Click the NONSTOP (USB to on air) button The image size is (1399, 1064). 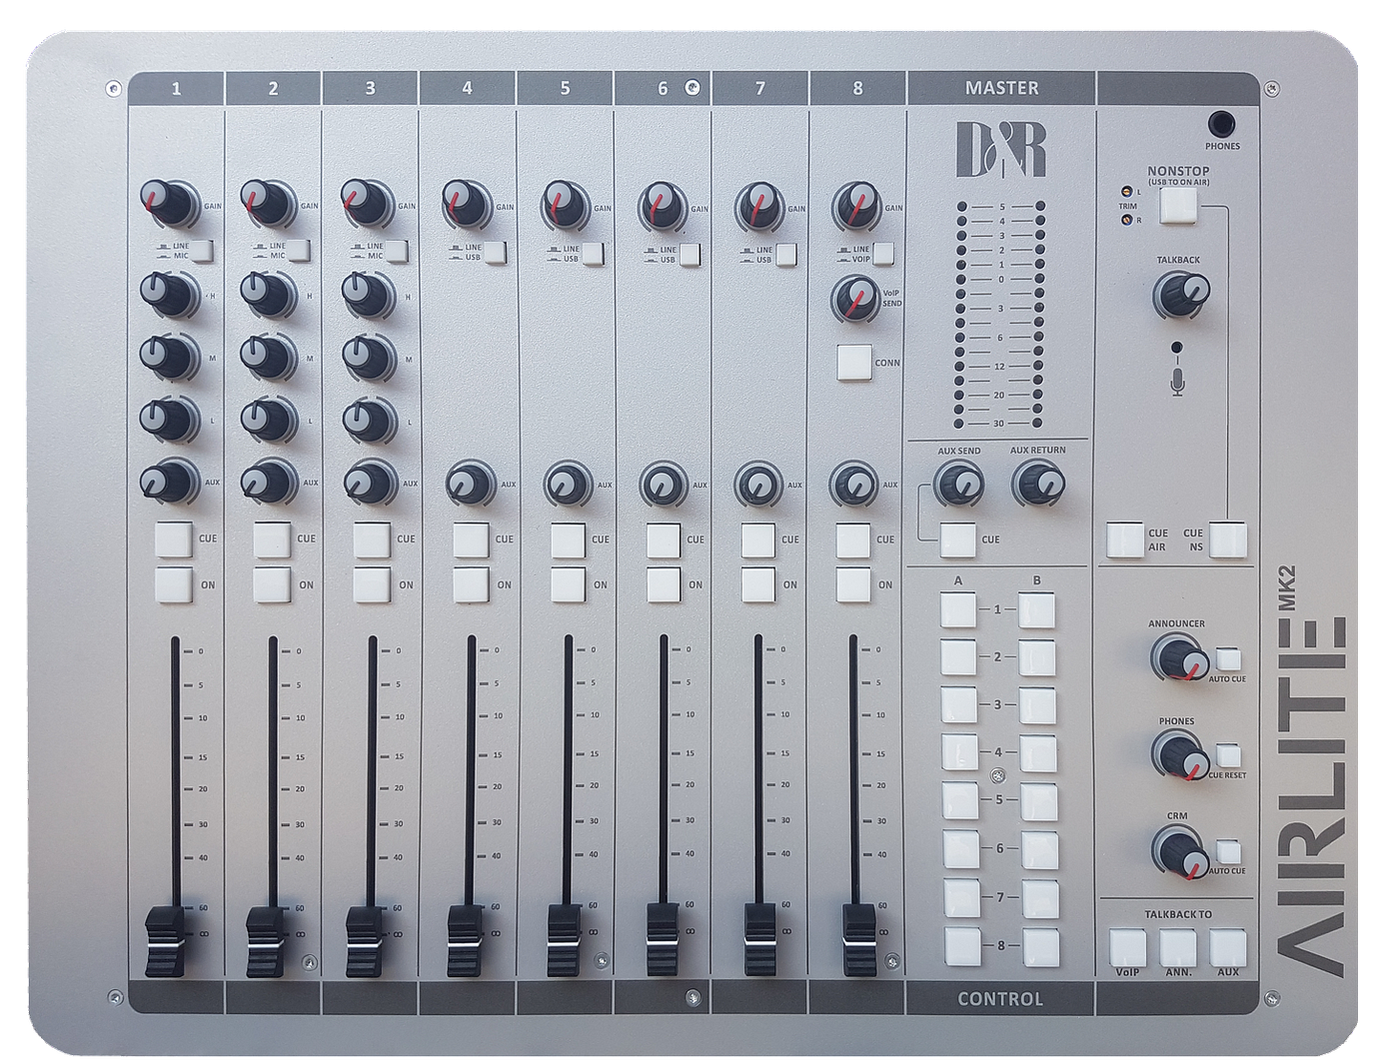[1178, 206]
